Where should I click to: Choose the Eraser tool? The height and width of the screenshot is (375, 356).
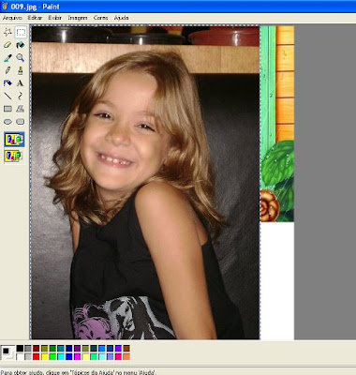coord(7,45)
